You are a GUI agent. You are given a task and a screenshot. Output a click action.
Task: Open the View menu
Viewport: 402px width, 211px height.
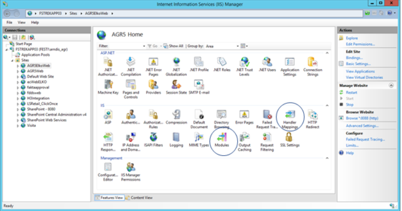(22, 22)
